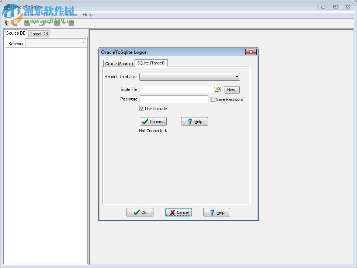
Task: Click the OracleToSqlite icon in the title bar
Action: [7, 6]
